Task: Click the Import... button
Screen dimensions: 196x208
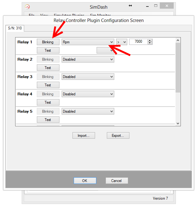Action: (x=84, y=136)
